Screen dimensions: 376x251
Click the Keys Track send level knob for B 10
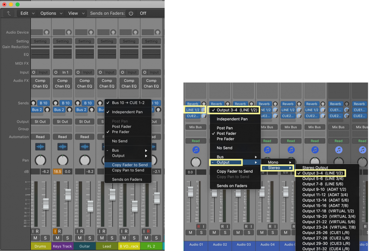point(55,103)
